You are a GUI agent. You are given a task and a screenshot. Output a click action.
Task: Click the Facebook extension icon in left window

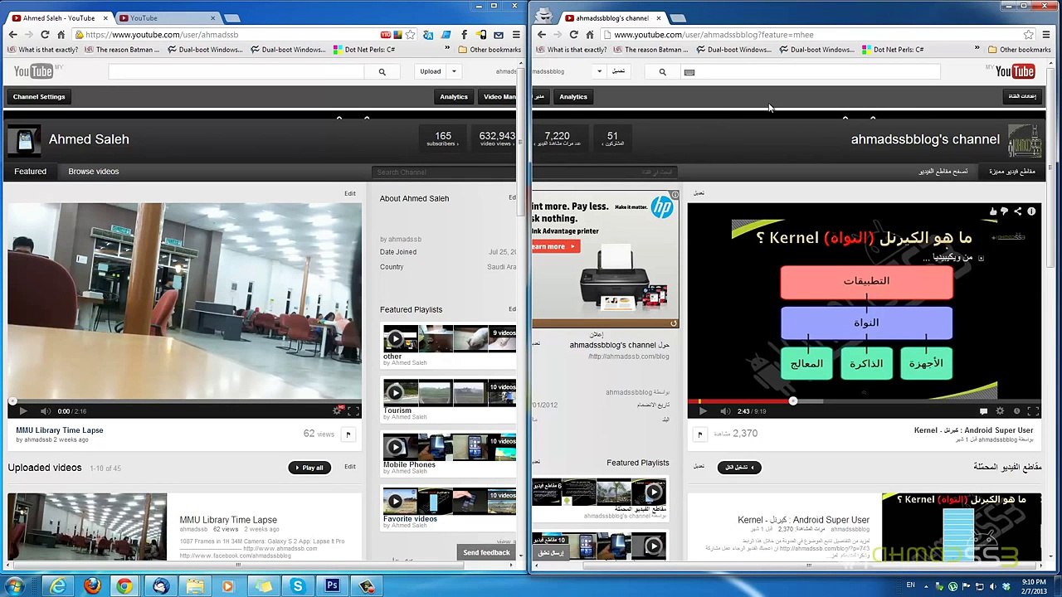tap(464, 35)
